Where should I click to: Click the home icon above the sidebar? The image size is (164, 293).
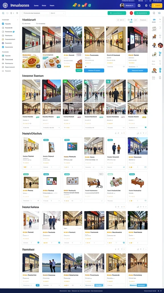coord(3,13)
